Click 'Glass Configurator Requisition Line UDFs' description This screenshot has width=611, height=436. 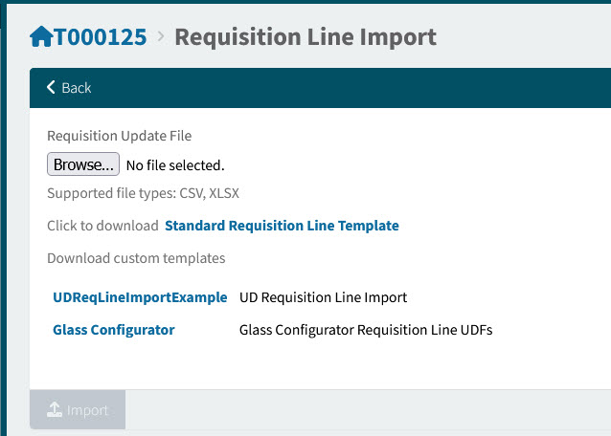coord(365,330)
